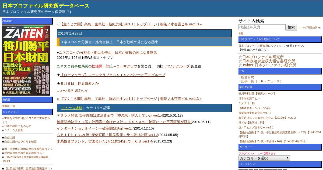Open the ローマクラブ link before 名誉会員
This screenshot has height=170, width=323.
pos(127,66)
